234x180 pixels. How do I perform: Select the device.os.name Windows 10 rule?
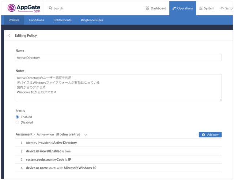coord(118,168)
